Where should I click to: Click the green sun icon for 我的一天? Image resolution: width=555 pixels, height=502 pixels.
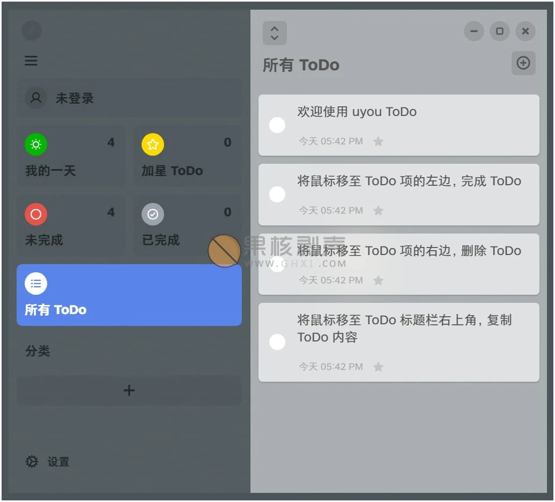36,144
